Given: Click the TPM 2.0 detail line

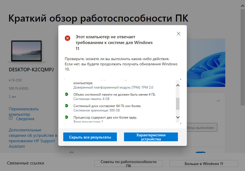Looking at the screenshot, I should pos(113,87).
